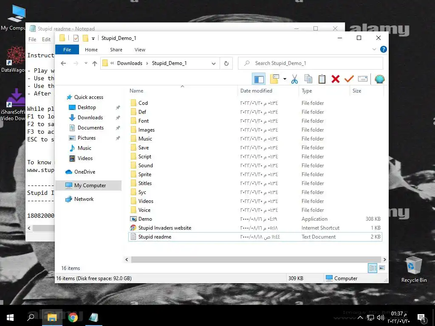Expand the hidden breadcrumb path chevrons

click(112, 63)
